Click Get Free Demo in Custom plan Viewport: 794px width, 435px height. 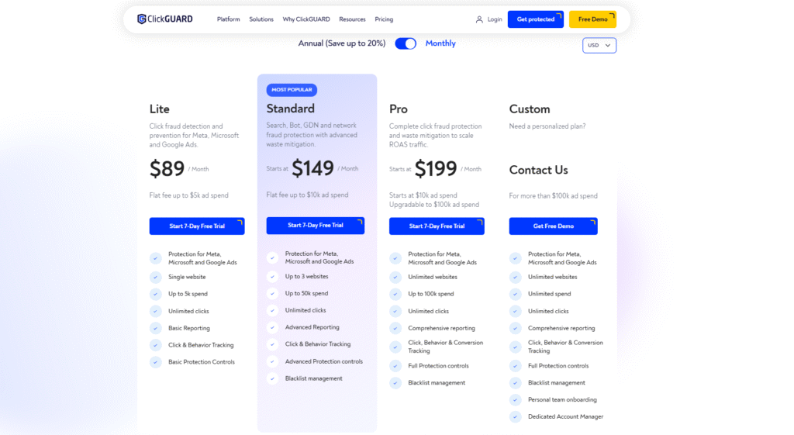pos(553,226)
